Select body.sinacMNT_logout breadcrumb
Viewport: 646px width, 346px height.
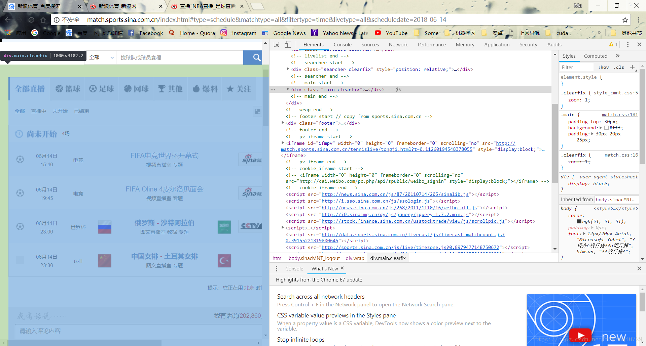pyautogui.click(x=314, y=258)
